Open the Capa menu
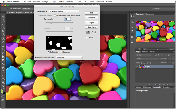Viewport: 176px width, 109px height. point(54,1)
